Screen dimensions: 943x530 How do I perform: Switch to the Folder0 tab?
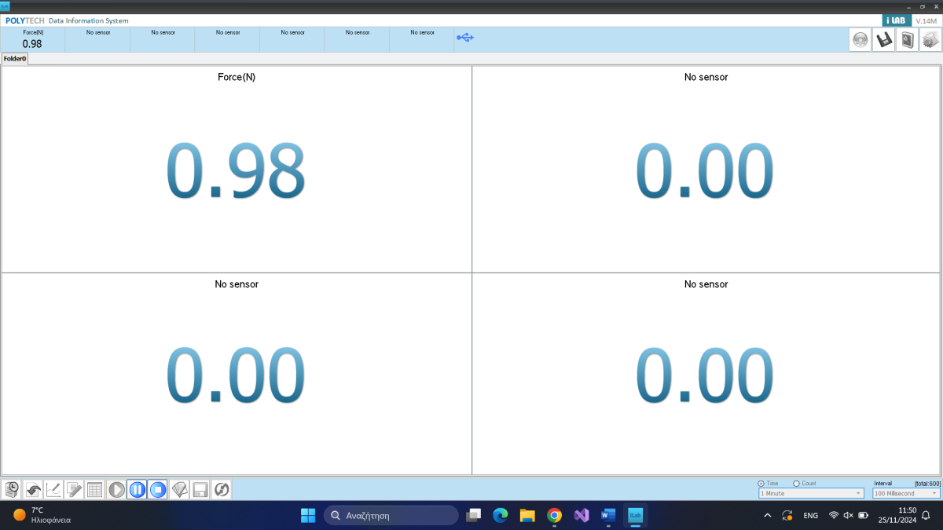[15, 59]
